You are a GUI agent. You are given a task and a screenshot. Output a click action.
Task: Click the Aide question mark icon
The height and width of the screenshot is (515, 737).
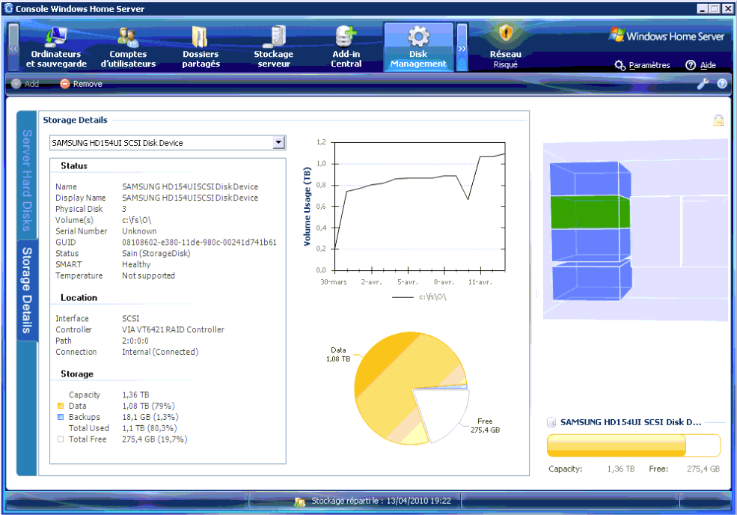(691, 65)
